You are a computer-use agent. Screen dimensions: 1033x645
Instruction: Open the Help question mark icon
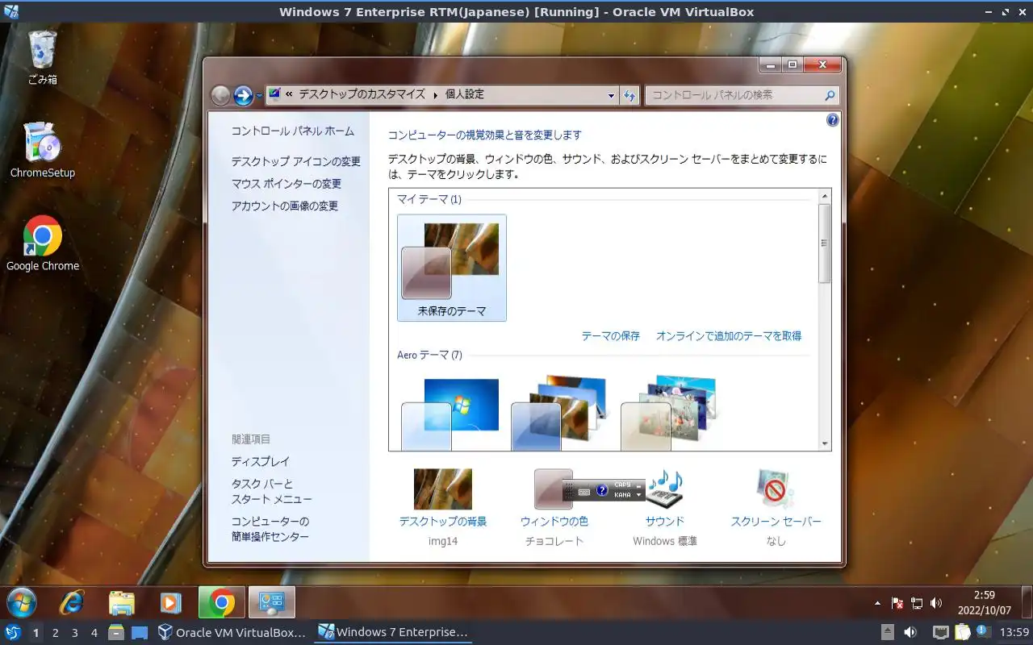click(833, 120)
